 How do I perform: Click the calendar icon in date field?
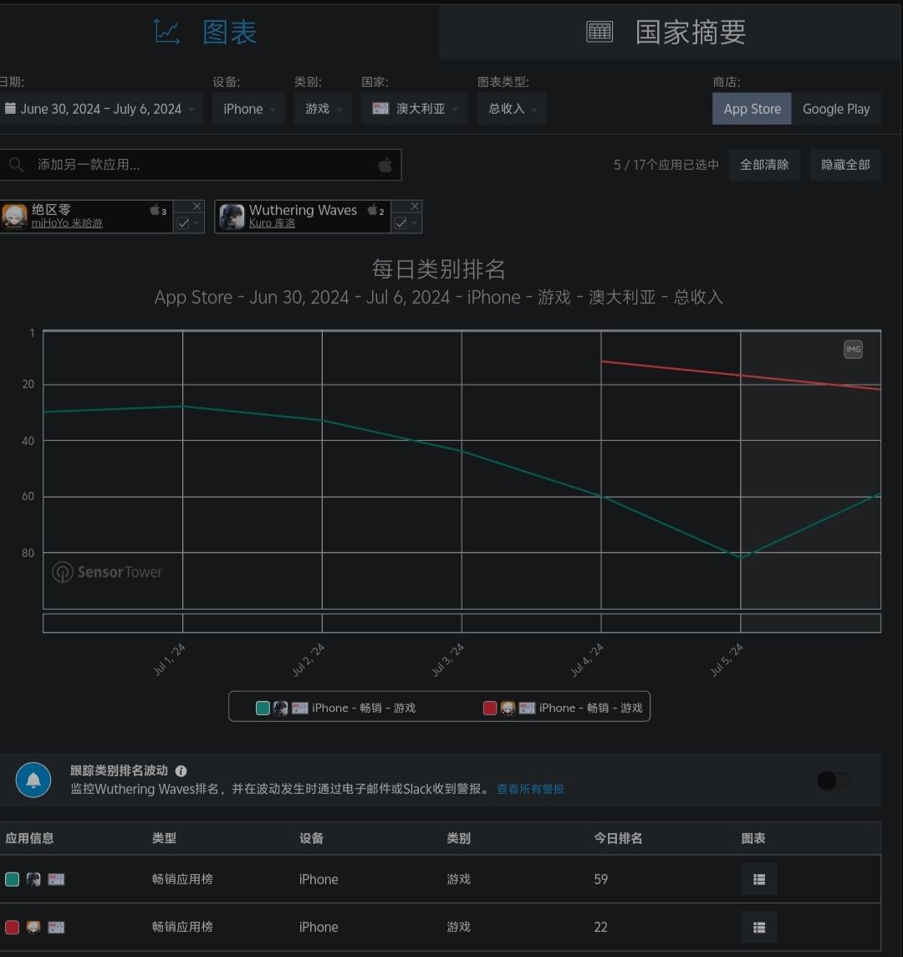click(x=10, y=109)
